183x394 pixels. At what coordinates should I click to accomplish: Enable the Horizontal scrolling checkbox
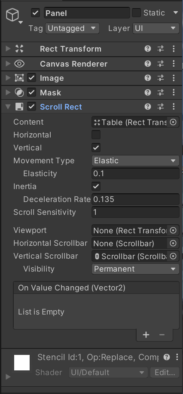pos(96,134)
